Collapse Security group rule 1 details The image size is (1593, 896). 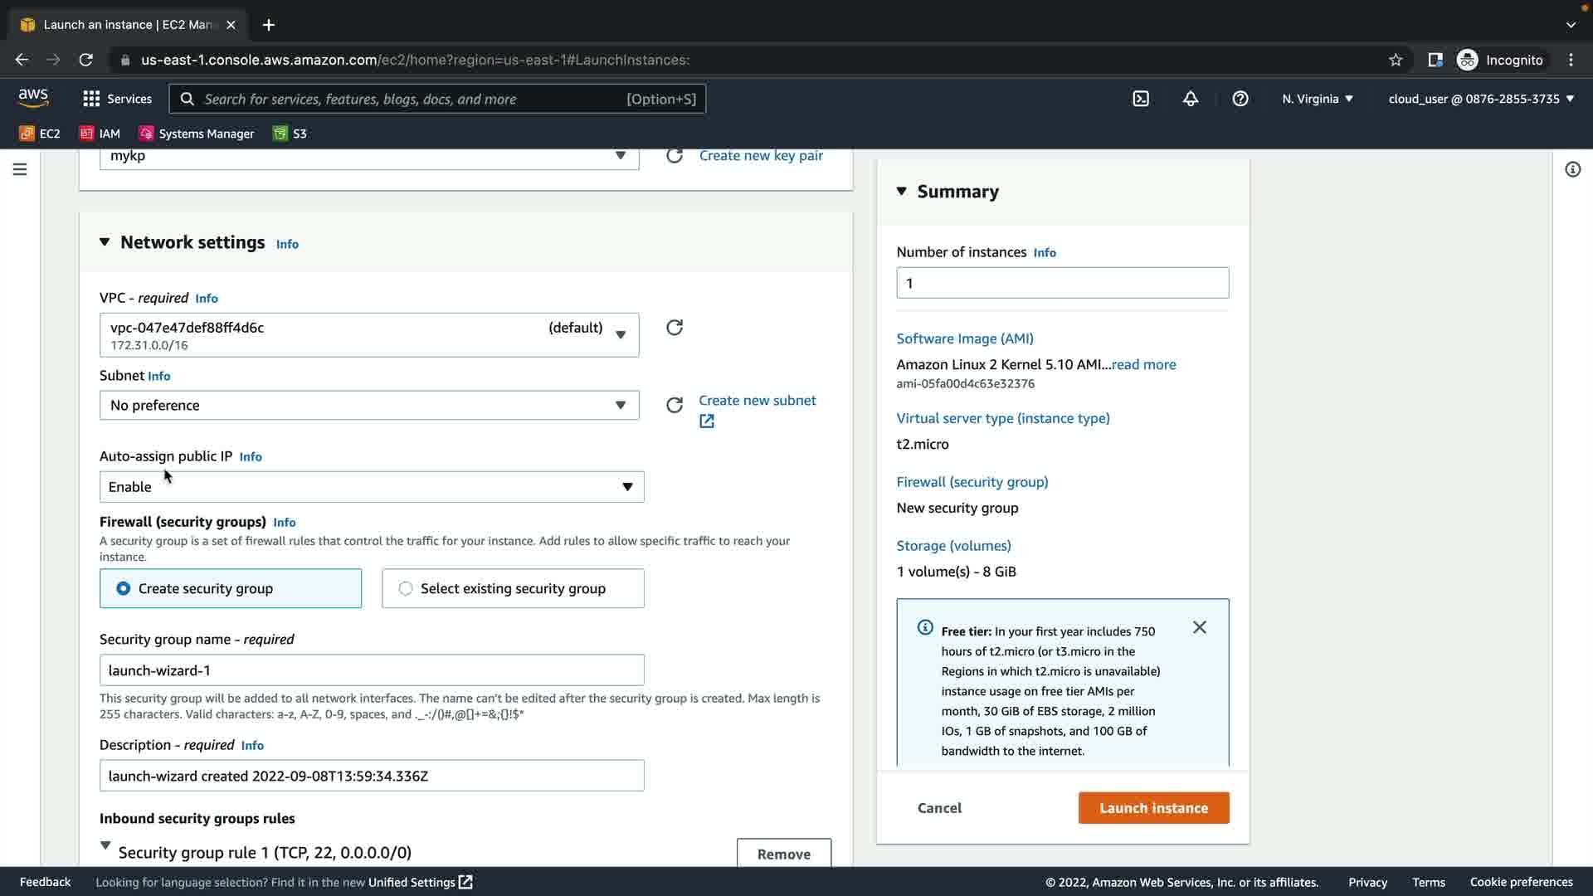[x=105, y=846]
